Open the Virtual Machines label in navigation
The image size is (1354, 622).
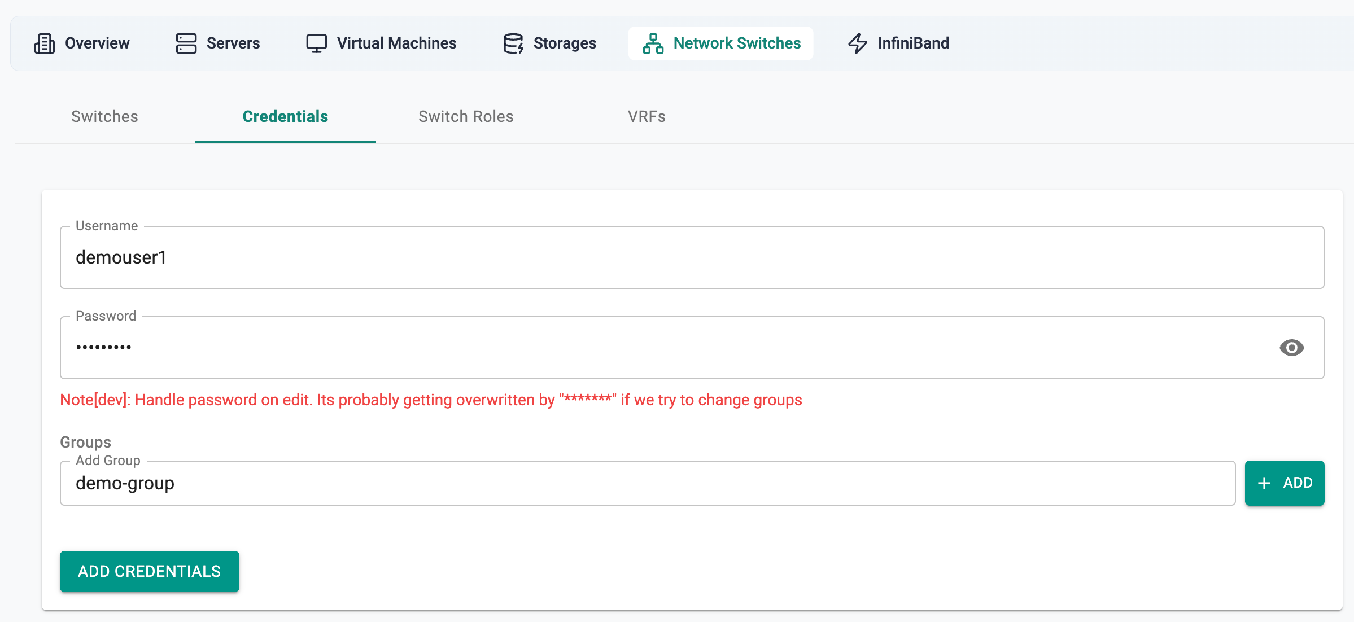point(396,43)
